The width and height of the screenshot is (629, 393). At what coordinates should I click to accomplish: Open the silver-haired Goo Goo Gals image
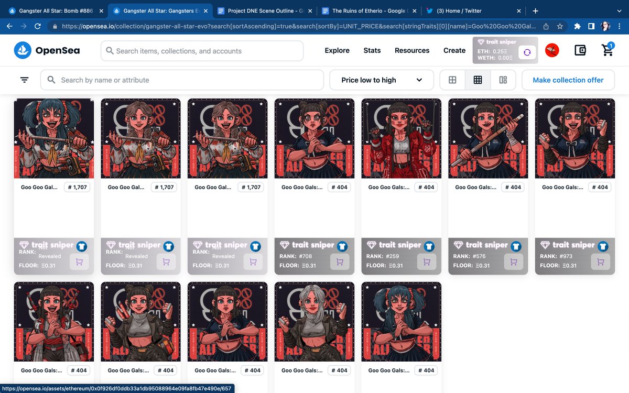click(x=314, y=322)
